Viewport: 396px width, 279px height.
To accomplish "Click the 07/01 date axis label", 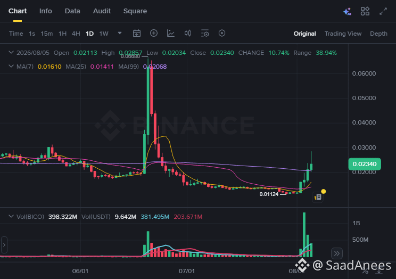I will click(187, 271).
